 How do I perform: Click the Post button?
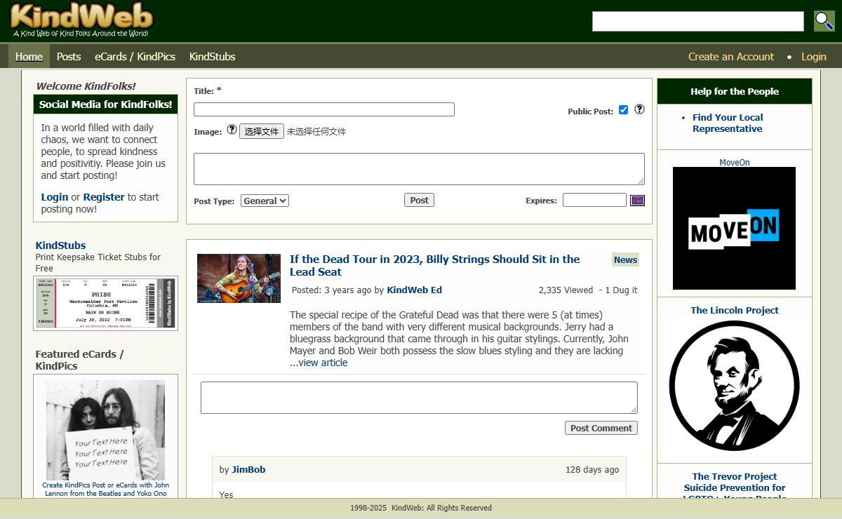point(420,200)
